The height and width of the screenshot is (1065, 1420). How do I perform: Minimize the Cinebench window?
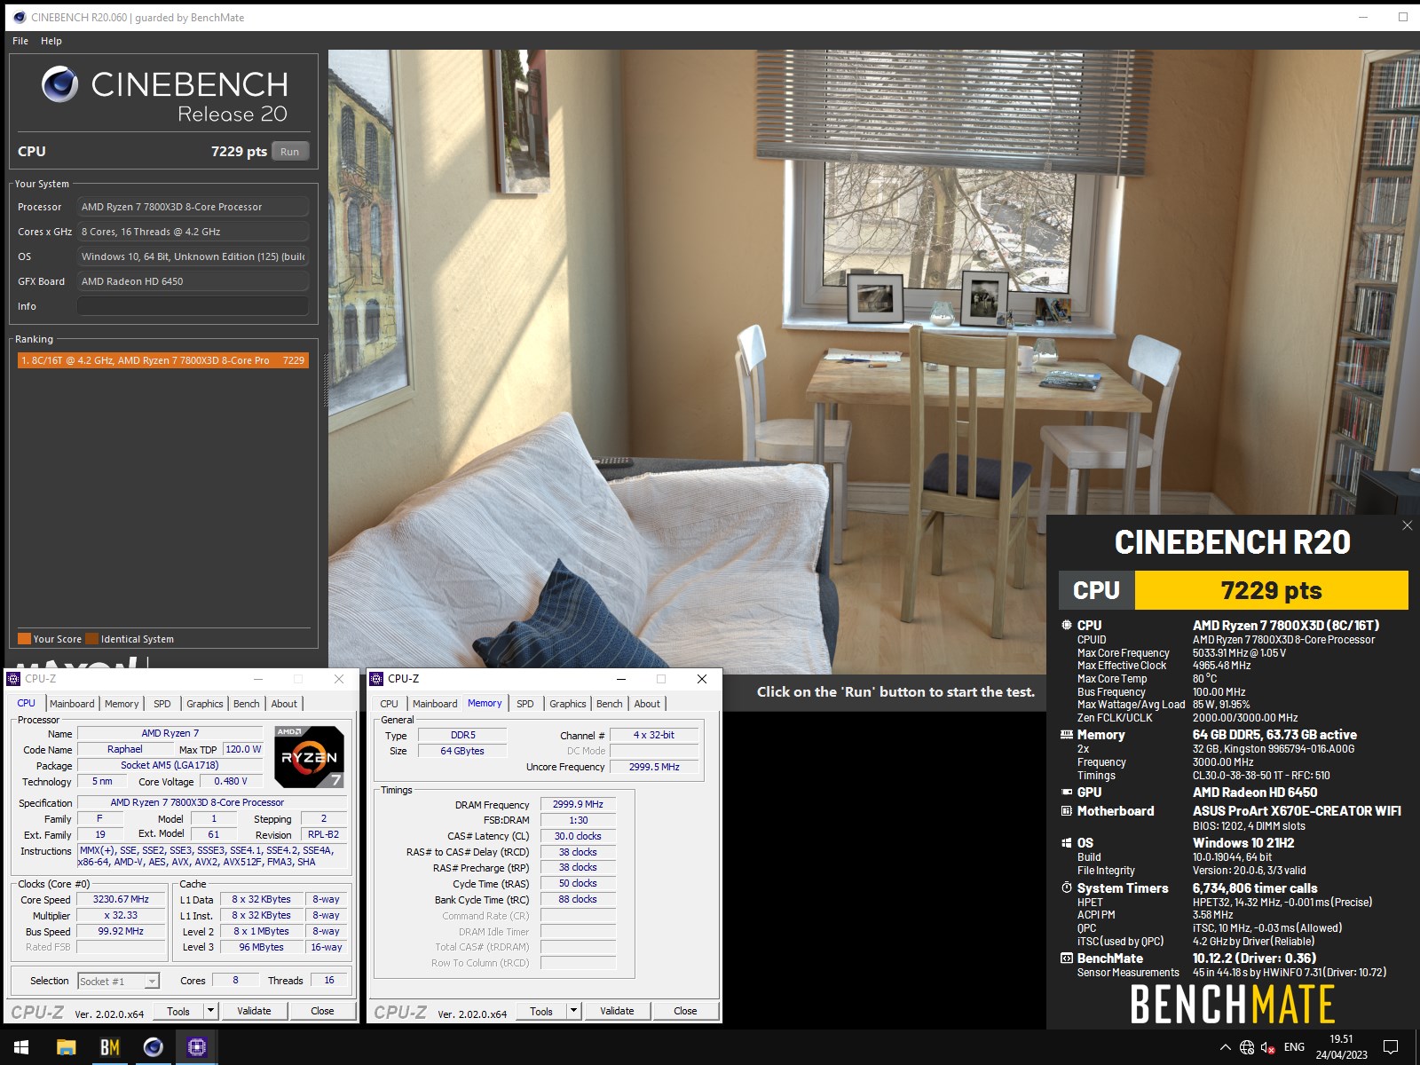(1364, 17)
